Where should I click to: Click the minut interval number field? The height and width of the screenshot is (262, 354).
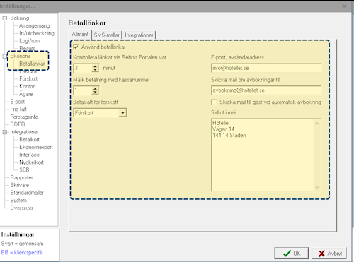(83, 68)
